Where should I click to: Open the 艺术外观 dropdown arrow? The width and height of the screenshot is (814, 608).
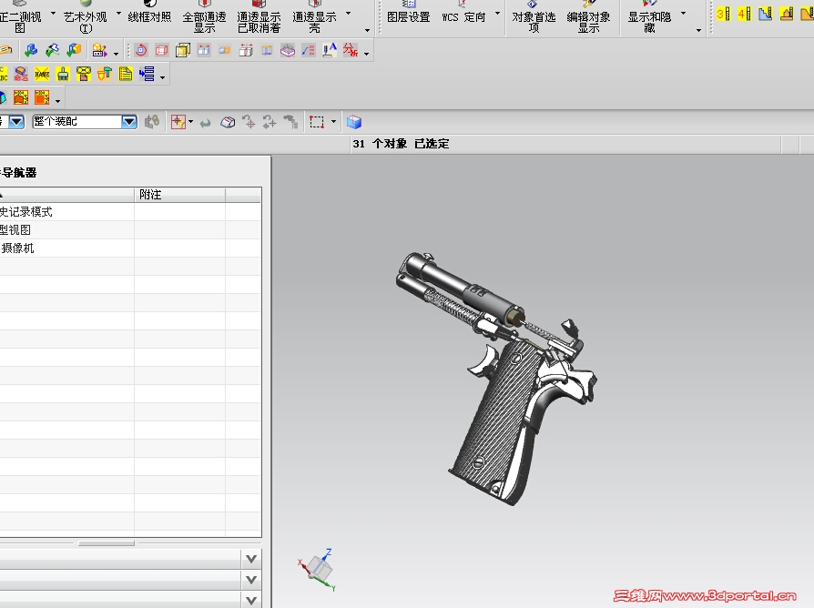pyautogui.click(x=118, y=13)
